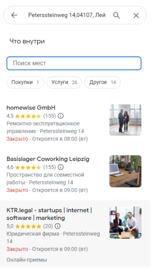The width and height of the screenshot is (155, 268).
Task: Click the homewise GmbH photo thumbnail
Action: (126, 120)
